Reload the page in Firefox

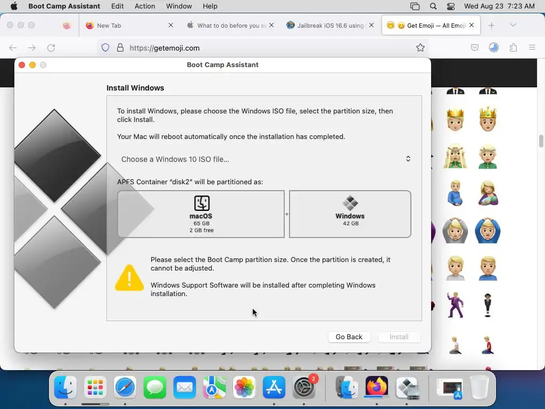51,47
